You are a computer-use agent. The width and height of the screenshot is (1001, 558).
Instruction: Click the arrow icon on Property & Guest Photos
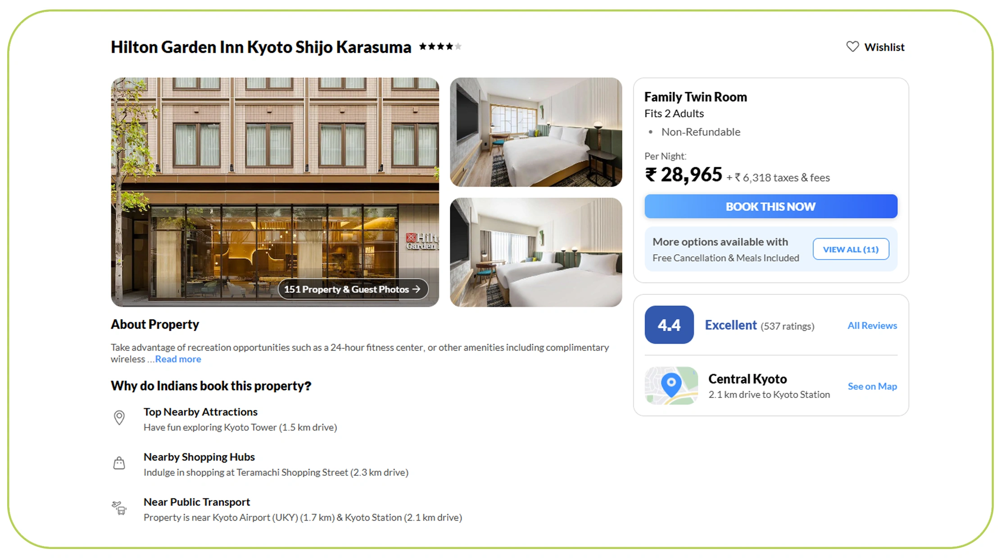[x=417, y=289]
